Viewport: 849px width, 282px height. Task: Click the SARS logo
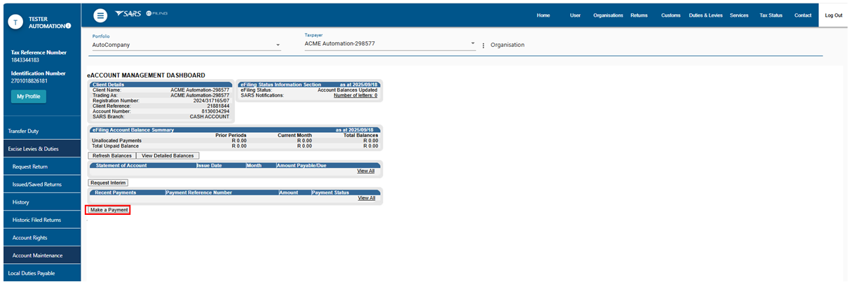click(128, 14)
